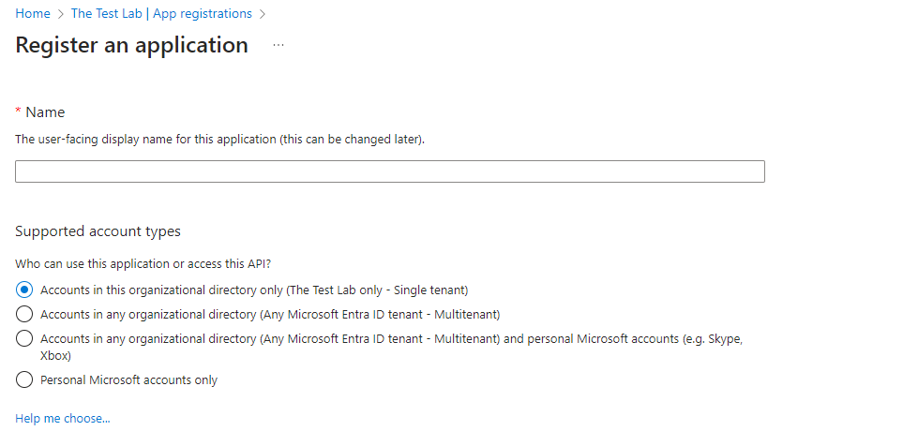Click the chevron after App registrations breadcrumb
Image resolution: width=918 pixels, height=431 pixels.
point(263,14)
